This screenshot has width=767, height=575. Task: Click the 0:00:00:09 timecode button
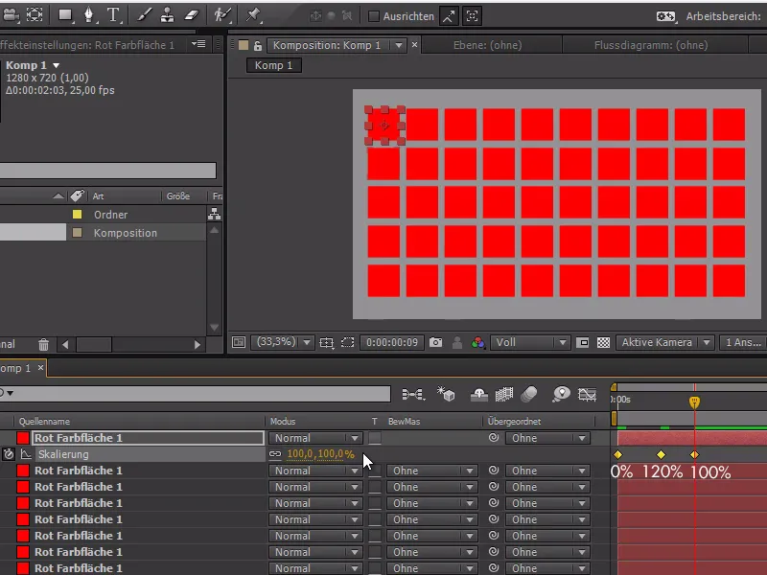392,342
